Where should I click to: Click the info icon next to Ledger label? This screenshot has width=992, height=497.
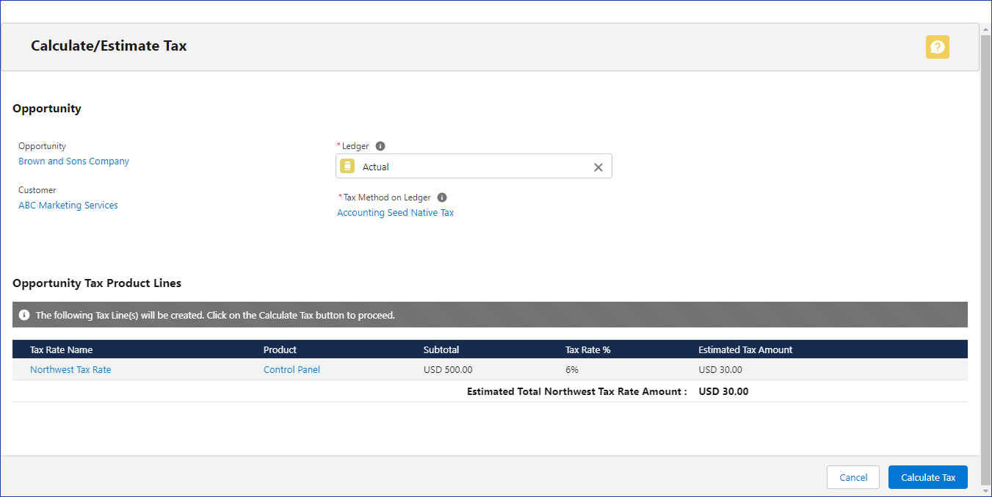pyautogui.click(x=380, y=146)
